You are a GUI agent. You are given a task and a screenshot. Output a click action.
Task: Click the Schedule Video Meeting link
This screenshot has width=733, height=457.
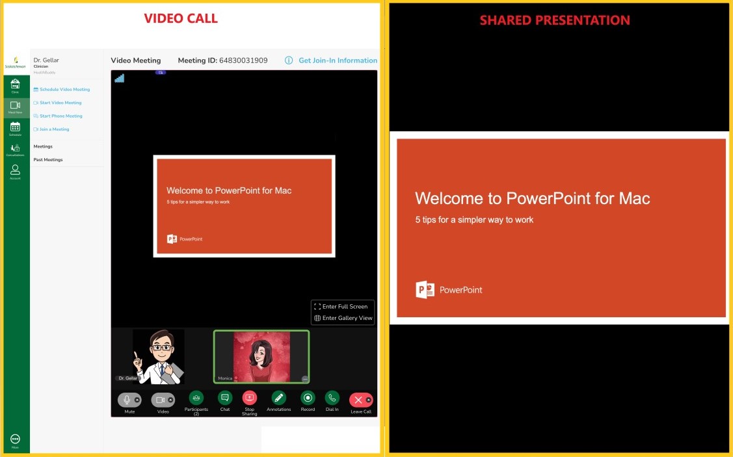(x=64, y=90)
